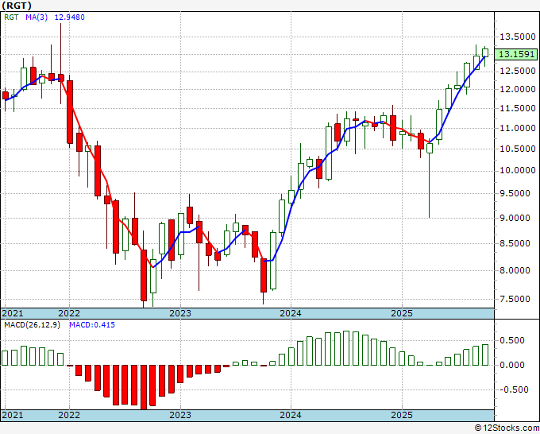Click 2022 on the price chart timeline
The height and width of the screenshot is (434, 540).
click(x=69, y=313)
